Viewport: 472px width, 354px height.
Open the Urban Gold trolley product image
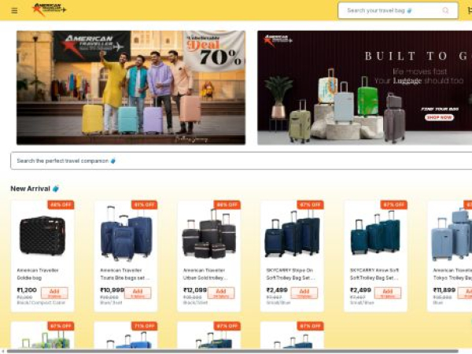(x=209, y=234)
